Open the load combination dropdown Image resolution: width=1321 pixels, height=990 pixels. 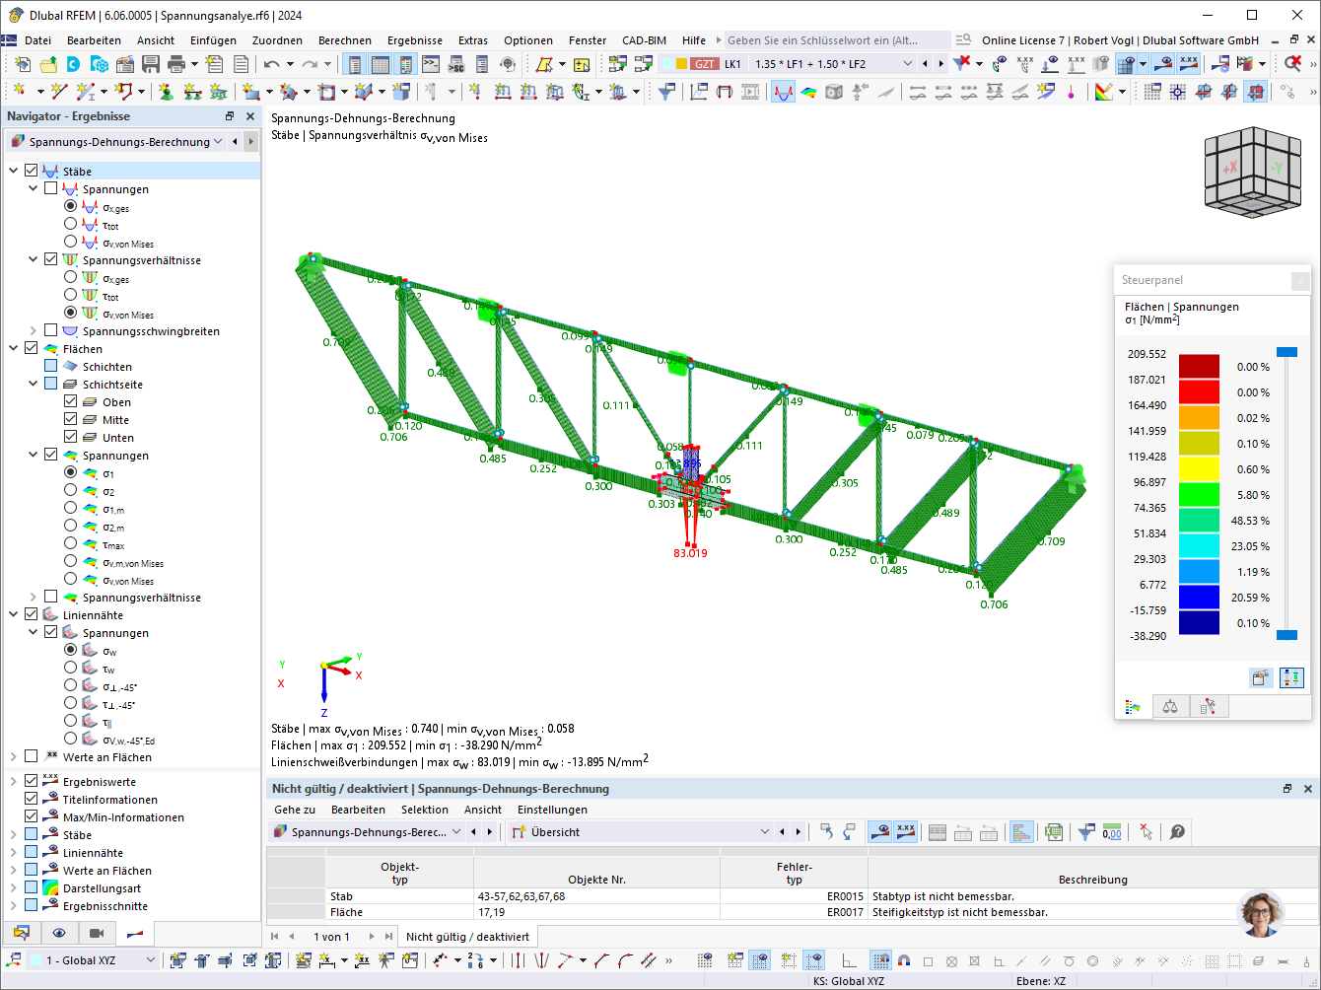[x=908, y=64]
